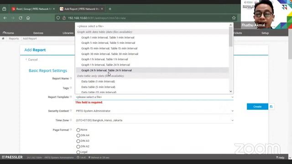Click the Refresh countdown in the footer
292x164 pixels.
tap(99, 158)
